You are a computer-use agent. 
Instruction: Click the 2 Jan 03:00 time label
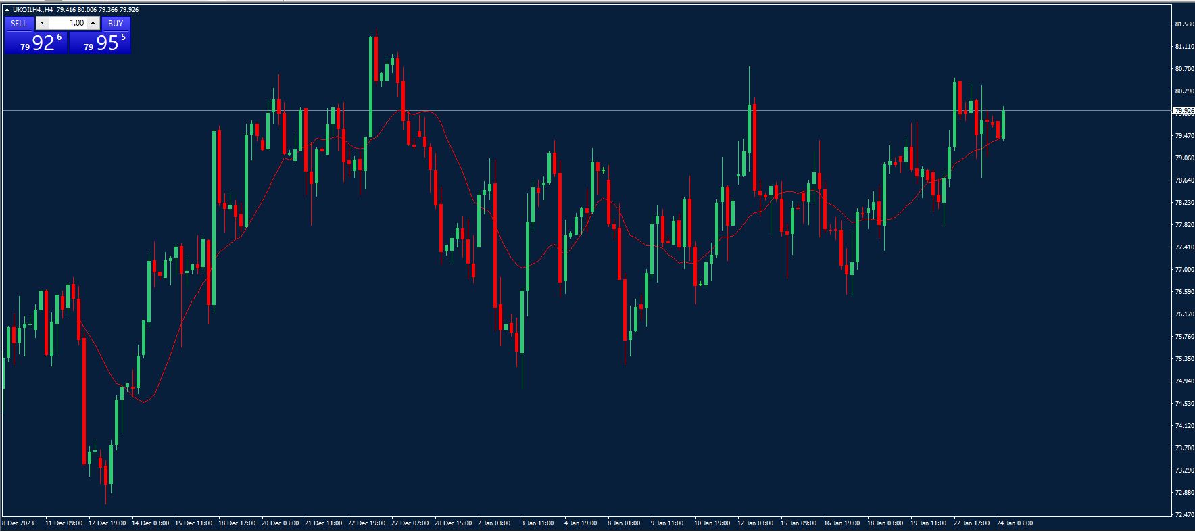point(494,523)
